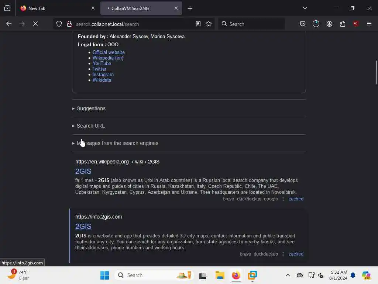Screen dimensions: 378x284
Task: Open the weather widget showing 74°F
Action: pyautogui.click(x=18, y=275)
